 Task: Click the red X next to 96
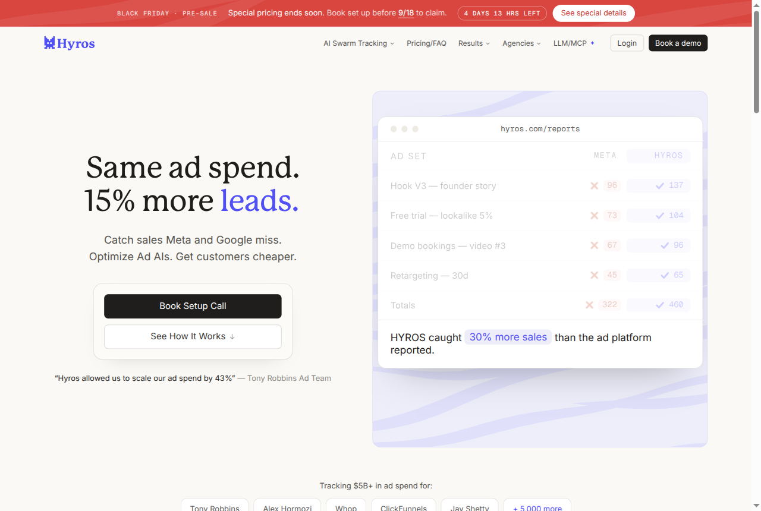pos(594,185)
